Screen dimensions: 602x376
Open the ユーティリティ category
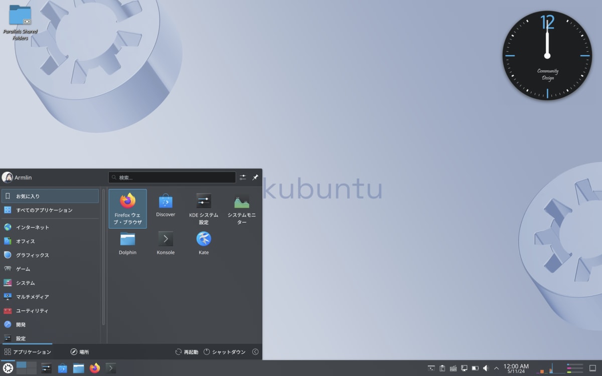[50, 311]
